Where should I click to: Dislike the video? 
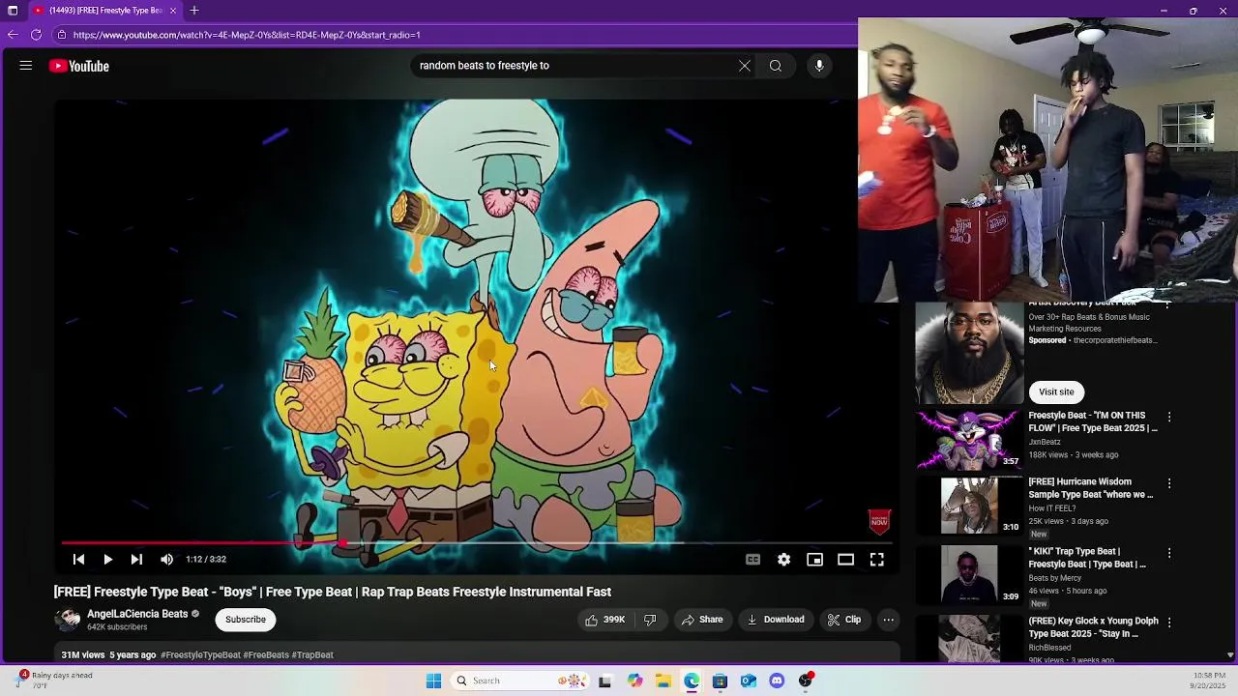click(x=650, y=620)
